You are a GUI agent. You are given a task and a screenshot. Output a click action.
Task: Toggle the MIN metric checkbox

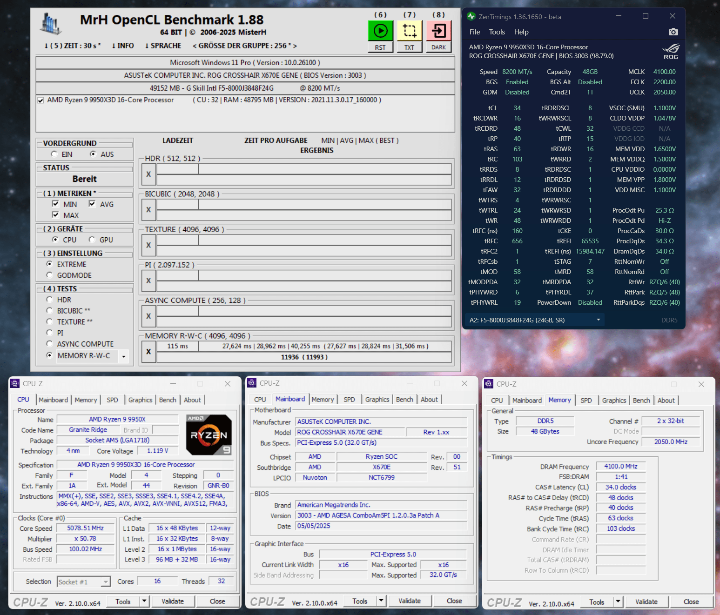(x=55, y=204)
